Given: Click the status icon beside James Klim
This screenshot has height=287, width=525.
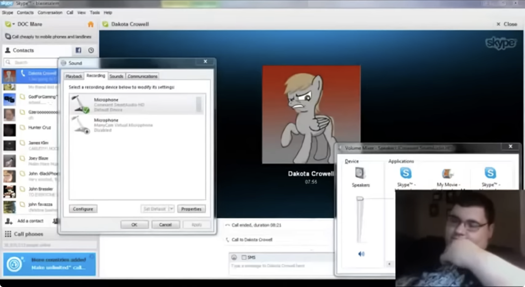Looking at the screenshot, I should point(22,143).
